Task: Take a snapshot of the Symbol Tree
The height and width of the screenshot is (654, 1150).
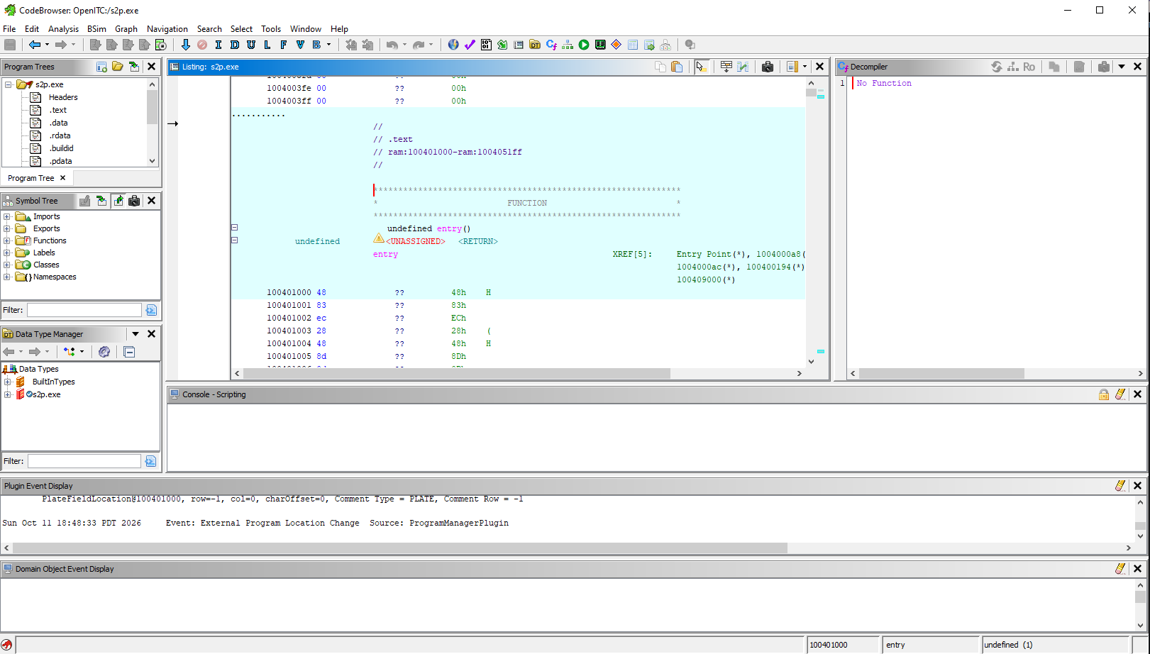Action: [x=134, y=201]
